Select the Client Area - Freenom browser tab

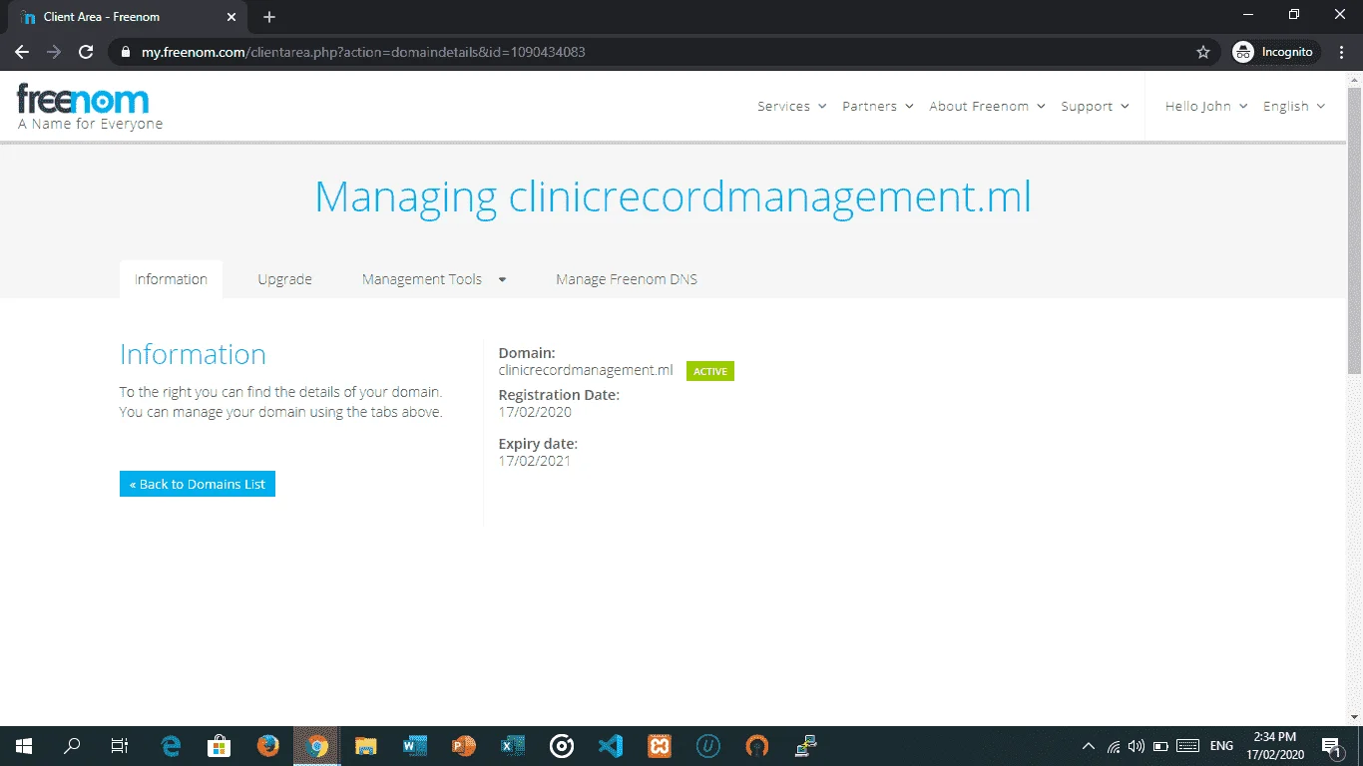pyautogui.click(x=128, y=17)
